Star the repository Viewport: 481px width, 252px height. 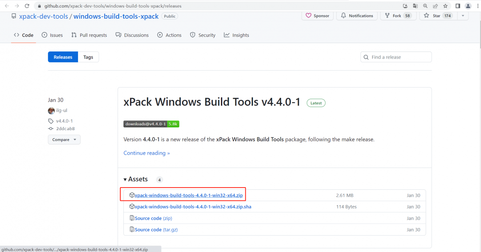pos(438,16)
